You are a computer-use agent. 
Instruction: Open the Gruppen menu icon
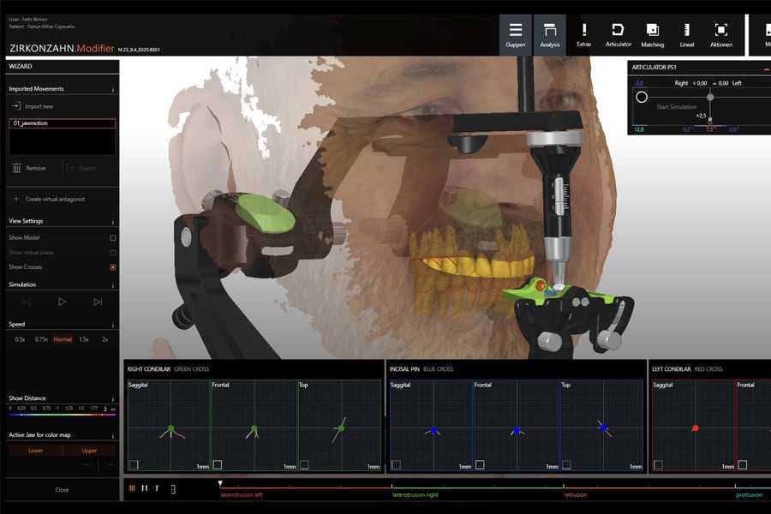[516, 29]
